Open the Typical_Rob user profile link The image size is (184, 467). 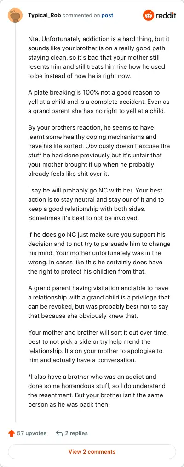click(45, 15)
